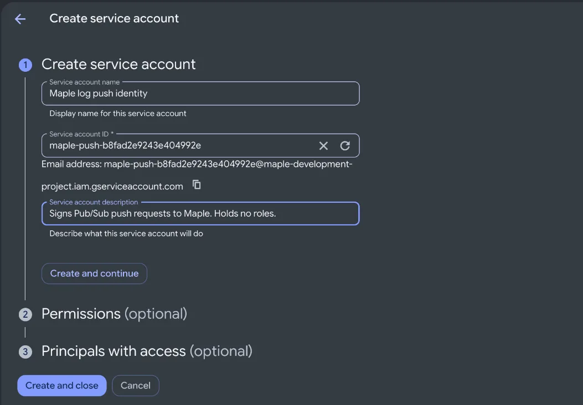Cancel service account creation
The width and height of the screenshot is (583, 405).
point(136,386)
